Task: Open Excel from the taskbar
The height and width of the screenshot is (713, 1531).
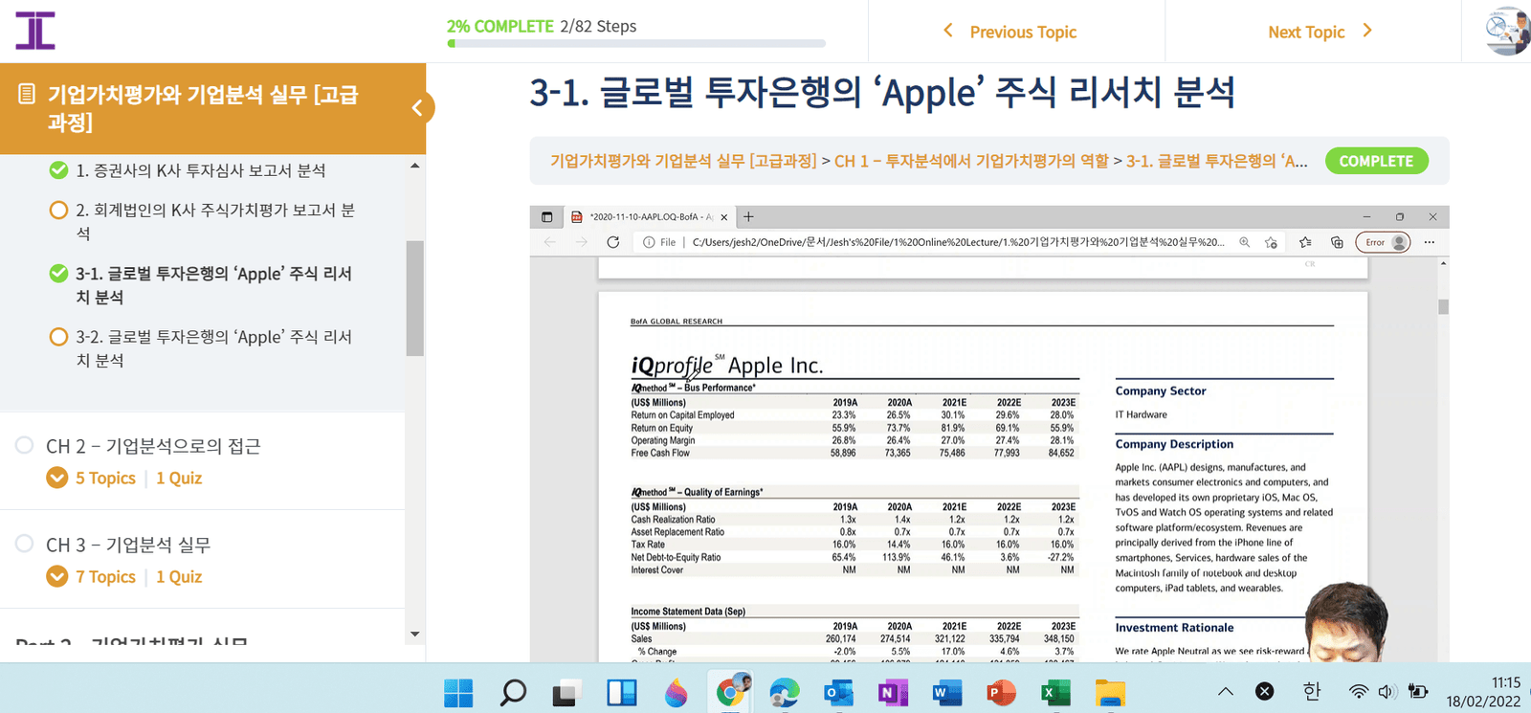Action: 1055,692
